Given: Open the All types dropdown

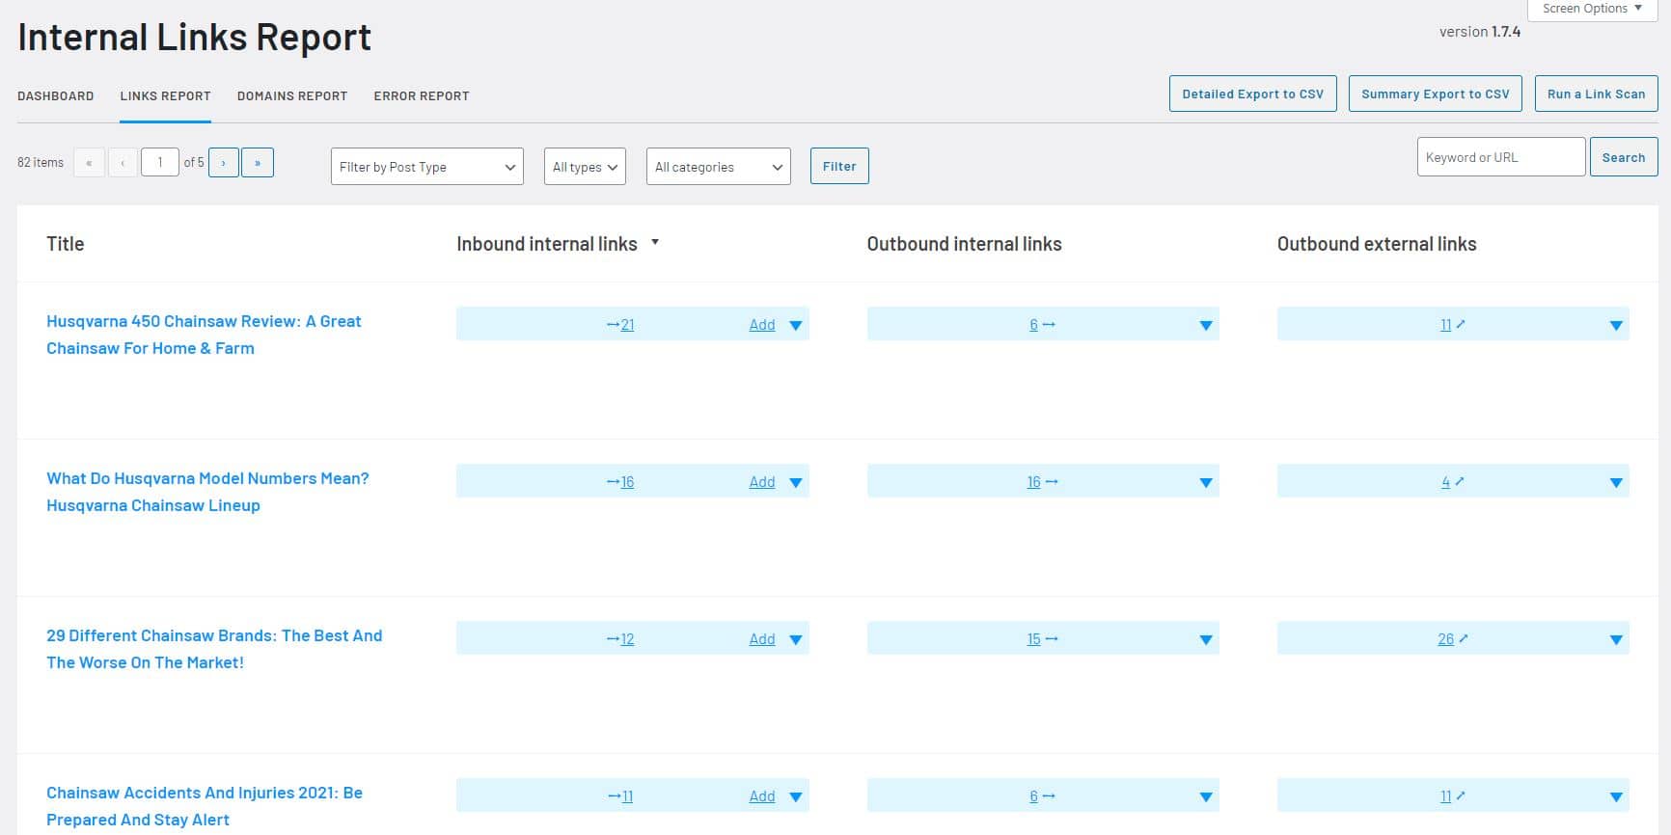Looking at the screenshot, I should tap(585, 167).
